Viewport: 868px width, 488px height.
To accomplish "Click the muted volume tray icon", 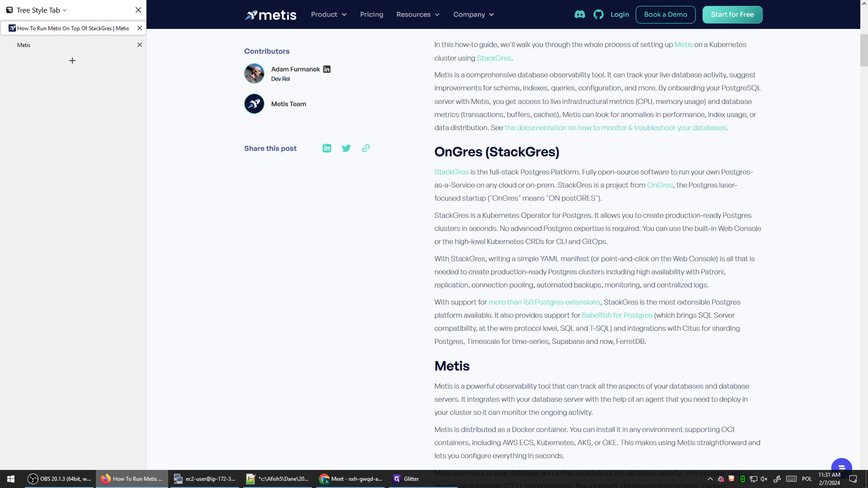I will (x=764, y=479).
